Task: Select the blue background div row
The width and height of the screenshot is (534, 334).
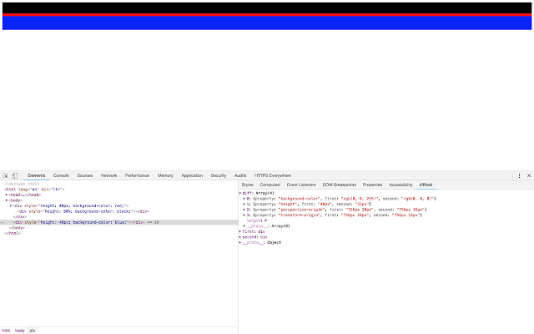Action: pos(118,222)
